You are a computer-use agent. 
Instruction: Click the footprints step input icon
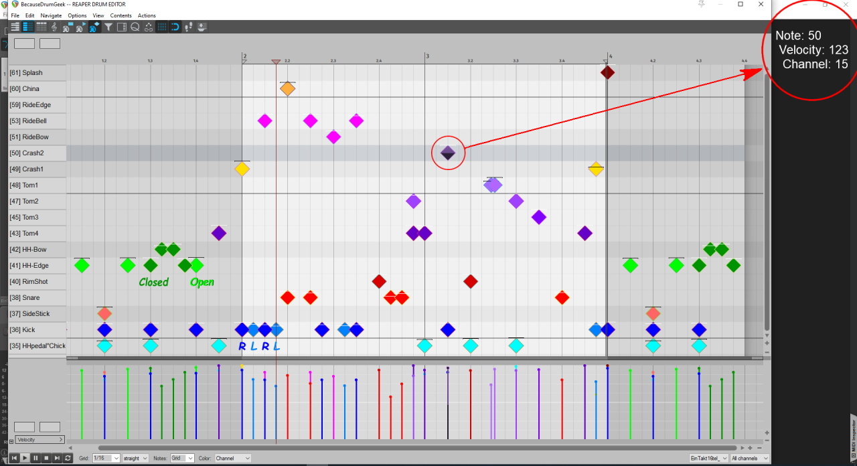[x=188, y=27]
